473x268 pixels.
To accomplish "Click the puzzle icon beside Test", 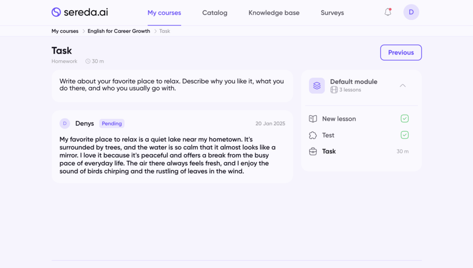I will click(313, 135).
